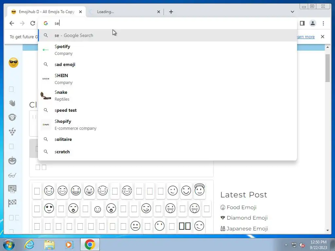Switch to the Emojihub tab

pyautogui.click(x=46, y=12)
